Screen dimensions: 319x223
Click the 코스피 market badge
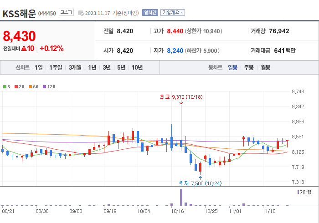coord(66,12)
